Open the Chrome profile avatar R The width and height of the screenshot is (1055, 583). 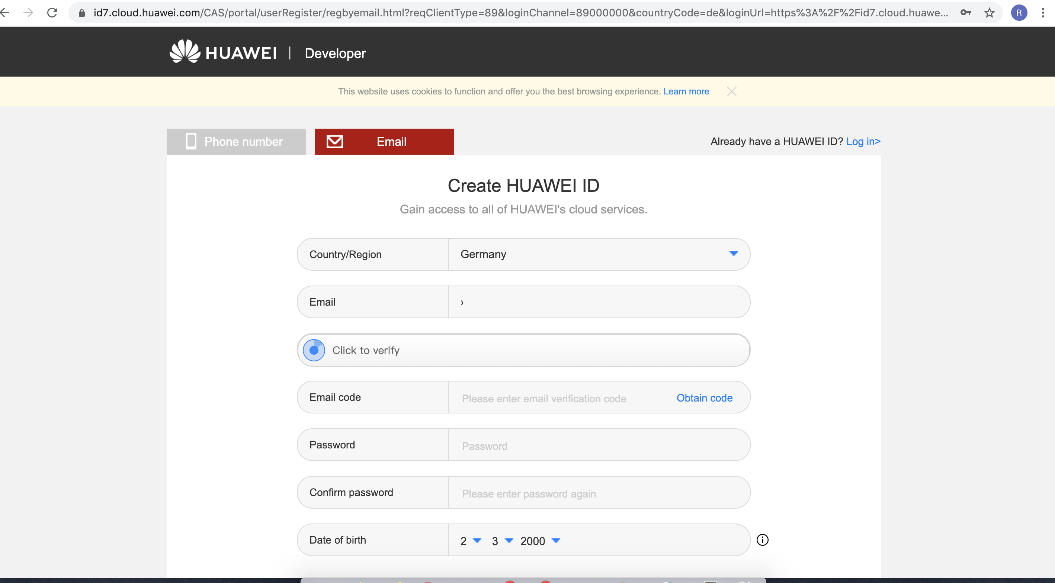tap(1019, 13)
